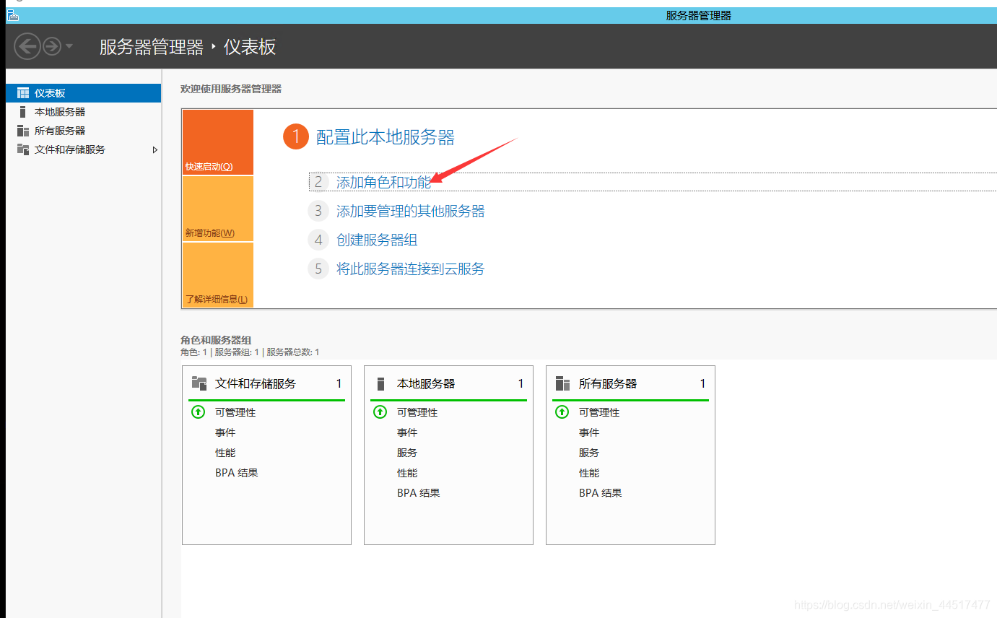Click the 文件和存储服务 tile header
Viewport: 997px width, 618px height.
[266, 383]
